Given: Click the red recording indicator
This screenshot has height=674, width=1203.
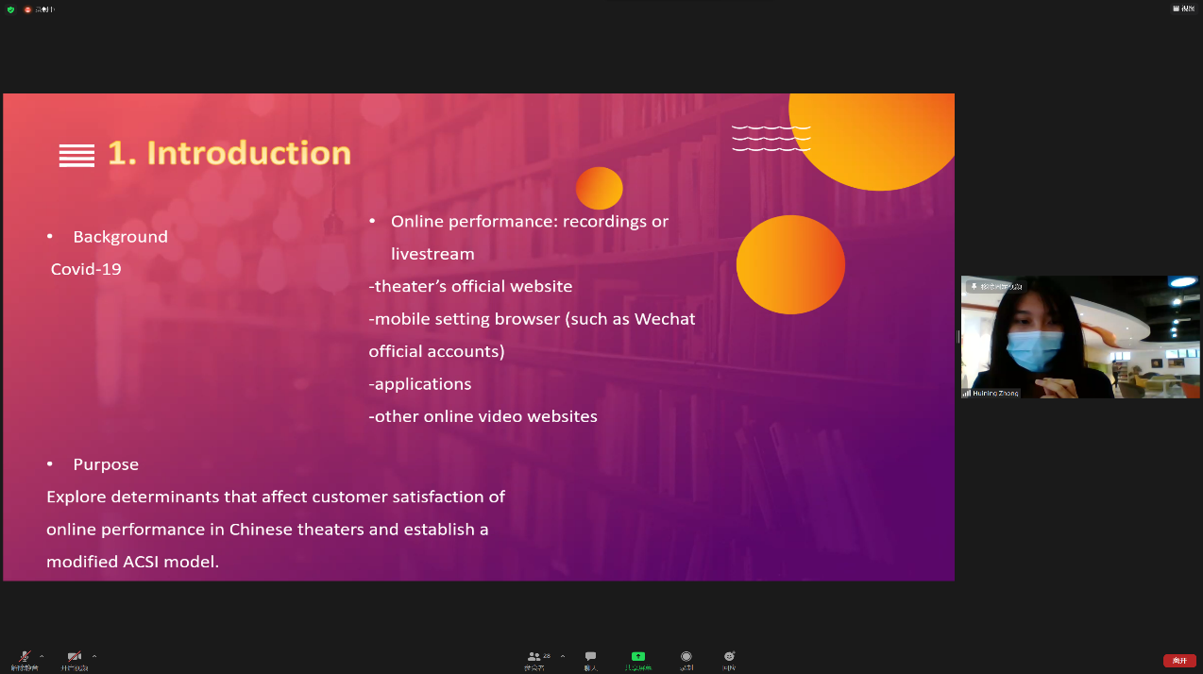Looking at the screenshot, I should pyautogui.click(x=27, y=9).
